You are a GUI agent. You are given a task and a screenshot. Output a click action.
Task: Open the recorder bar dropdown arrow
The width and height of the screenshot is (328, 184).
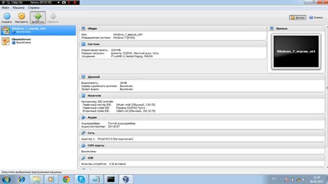(x=58, y=3)
